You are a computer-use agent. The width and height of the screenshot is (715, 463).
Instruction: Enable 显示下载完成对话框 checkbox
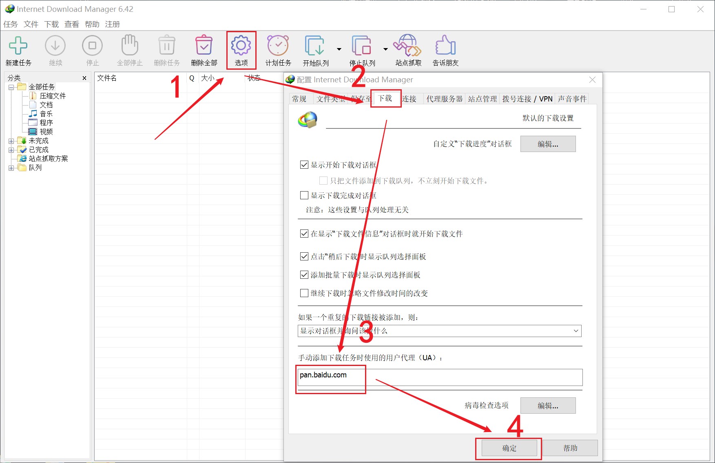click(x=304, y=195)
